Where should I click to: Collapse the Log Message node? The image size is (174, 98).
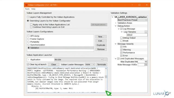tap(119, 29)
